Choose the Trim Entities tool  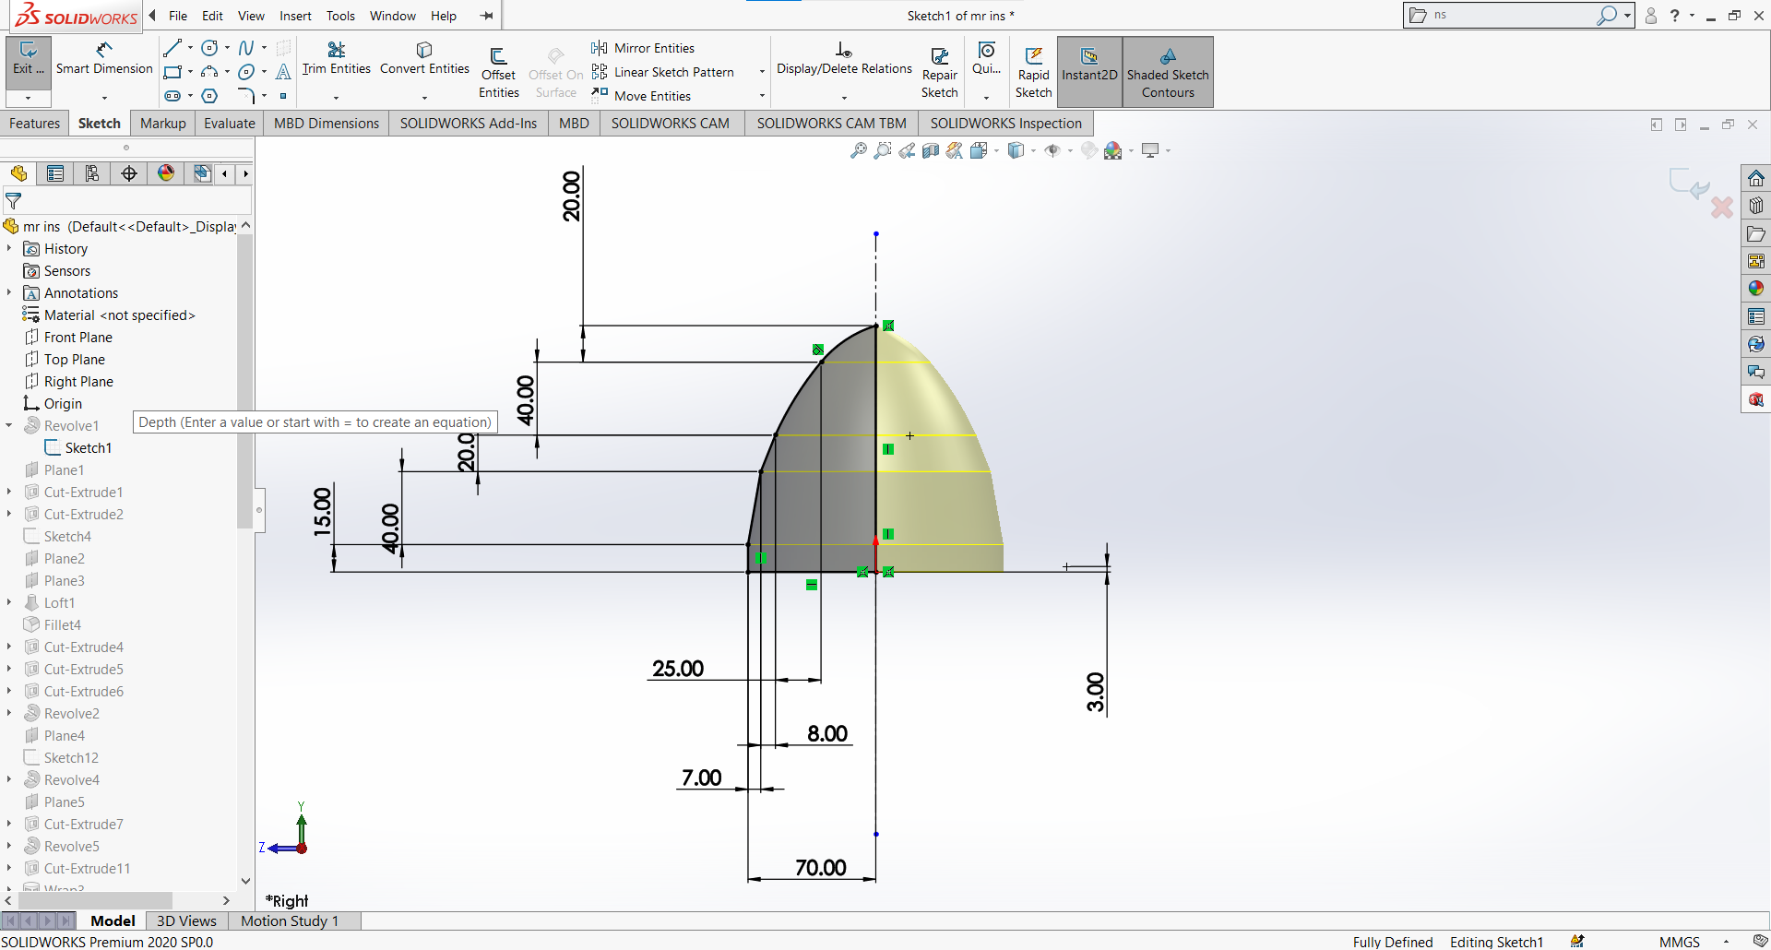point(336,57)
